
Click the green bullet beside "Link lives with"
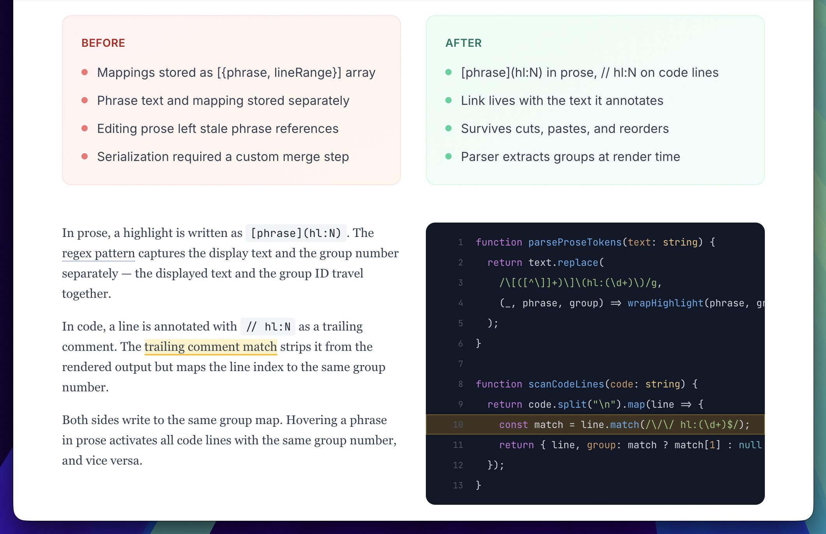448,101
